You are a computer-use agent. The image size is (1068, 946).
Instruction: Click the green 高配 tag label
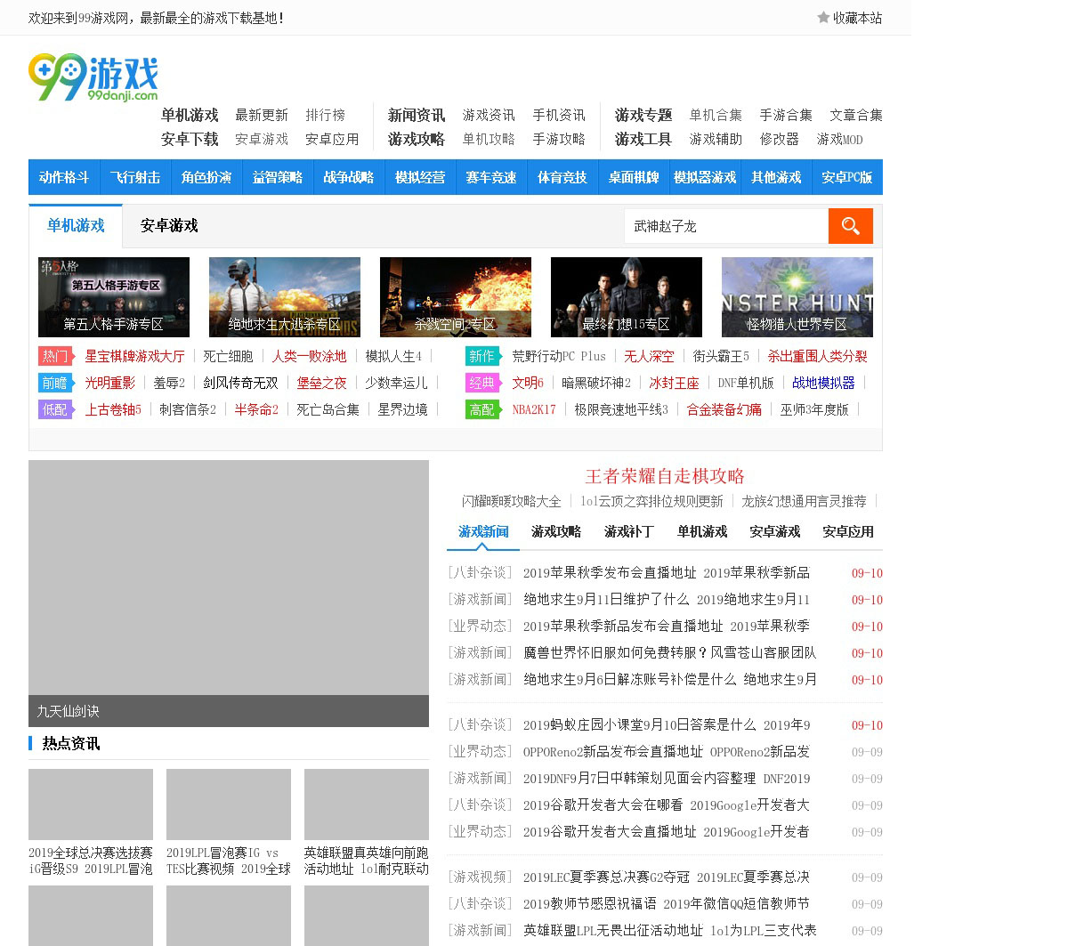point(482,409)
